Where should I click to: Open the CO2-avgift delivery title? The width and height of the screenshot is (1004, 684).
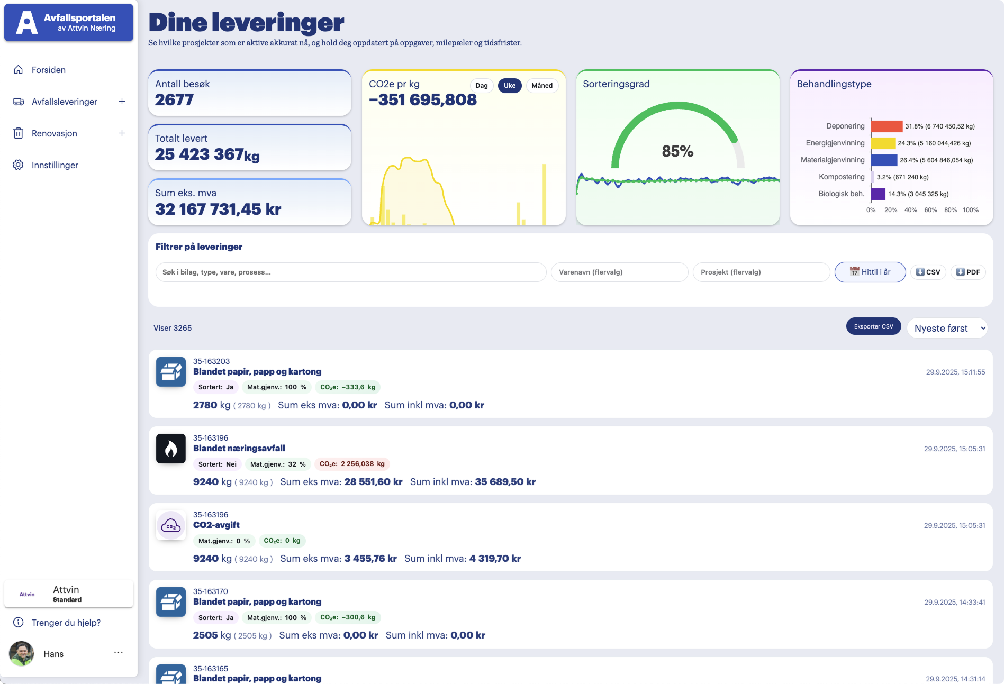[216, 525]
